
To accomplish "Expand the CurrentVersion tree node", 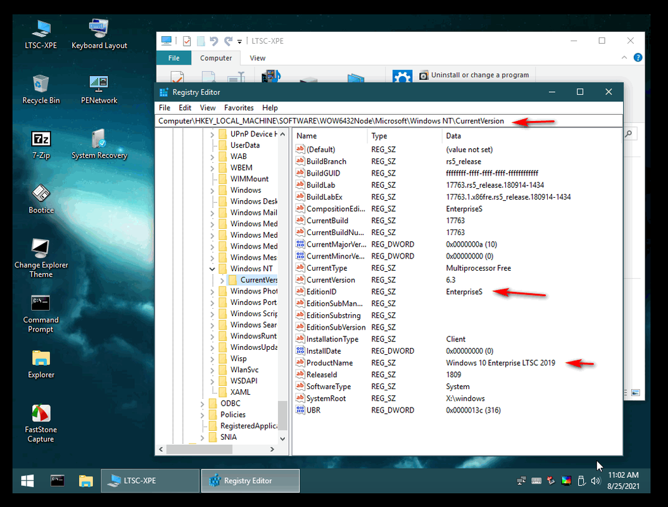I will tap(222, 280).
